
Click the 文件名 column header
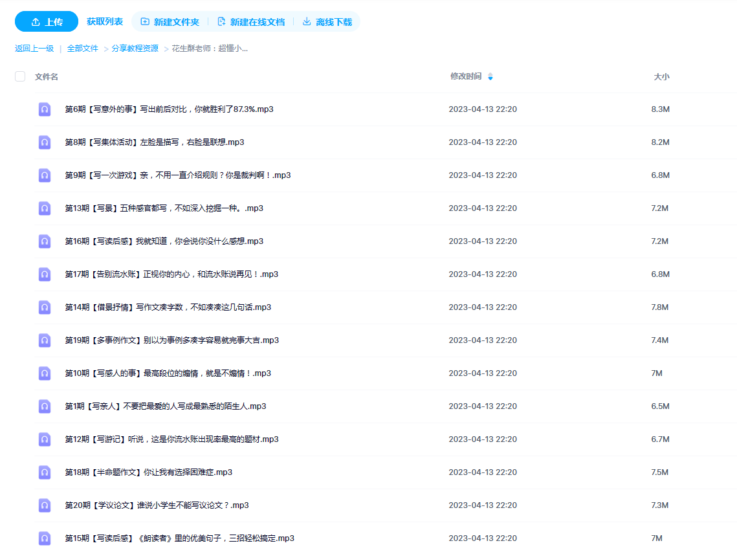47,76
